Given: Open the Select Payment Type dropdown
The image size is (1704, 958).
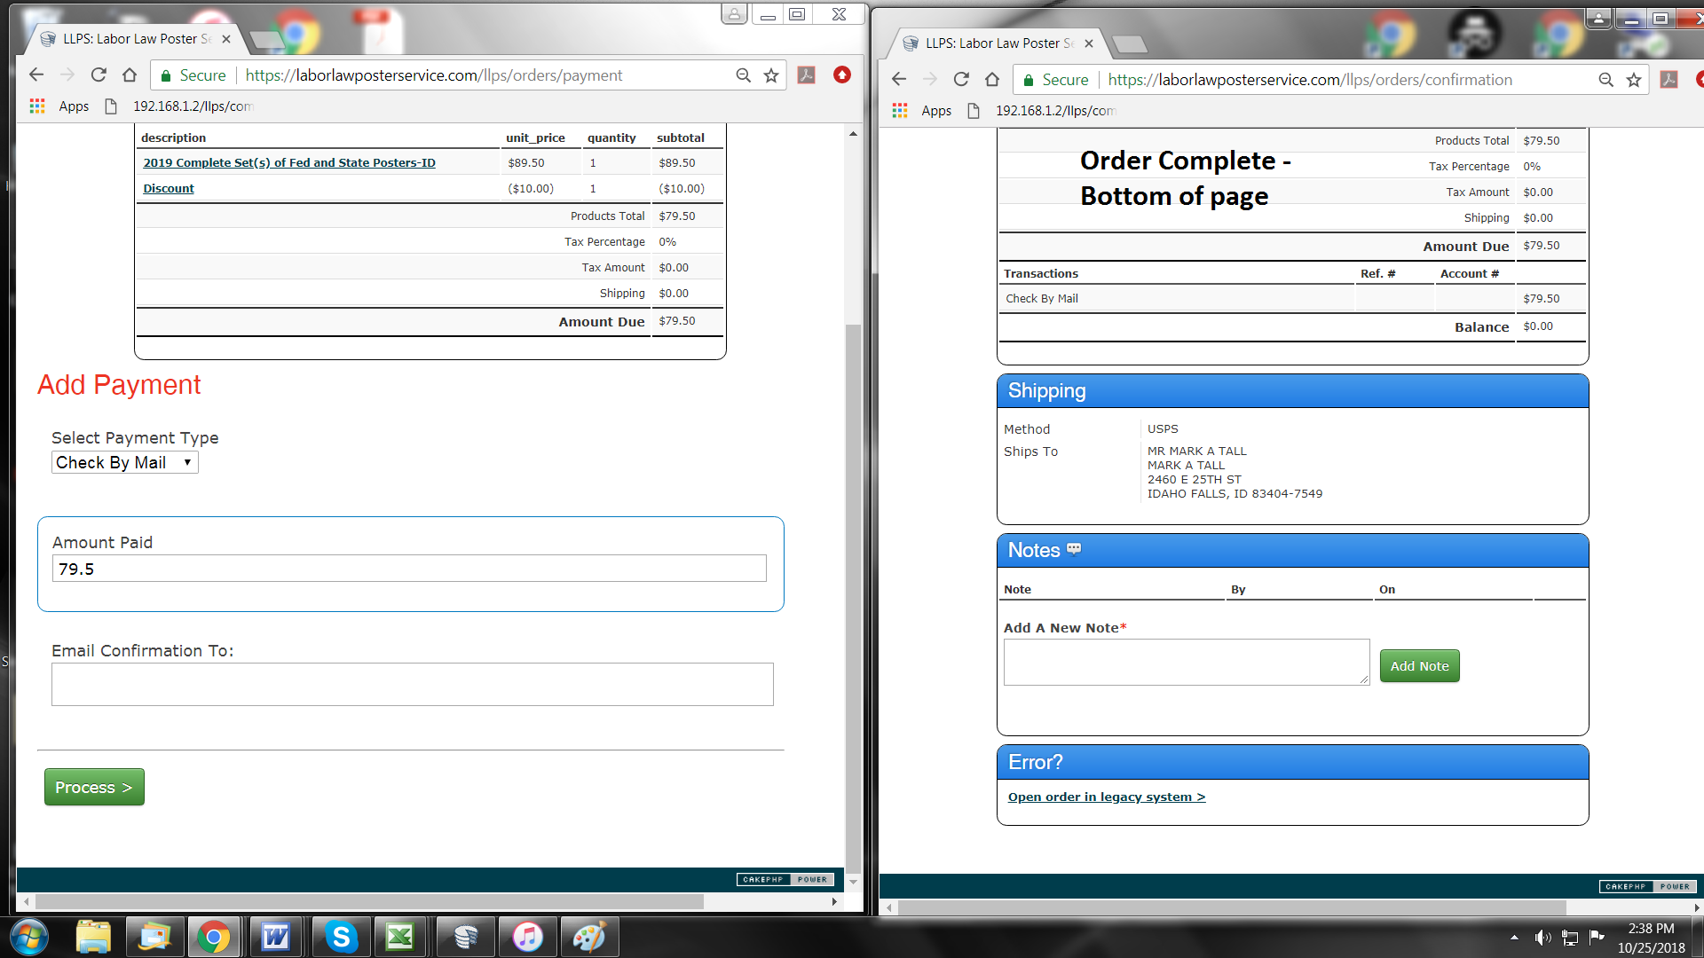Looking at the screenshot, I should [124, 462].
